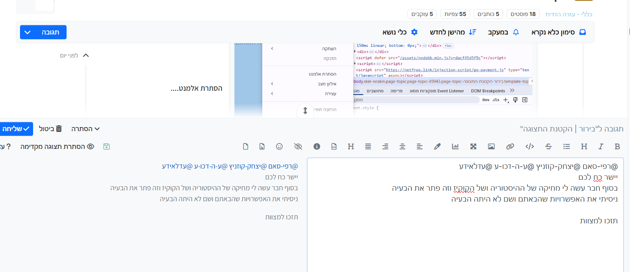Insert a hyperlink using the link icon

coord(510,146)
